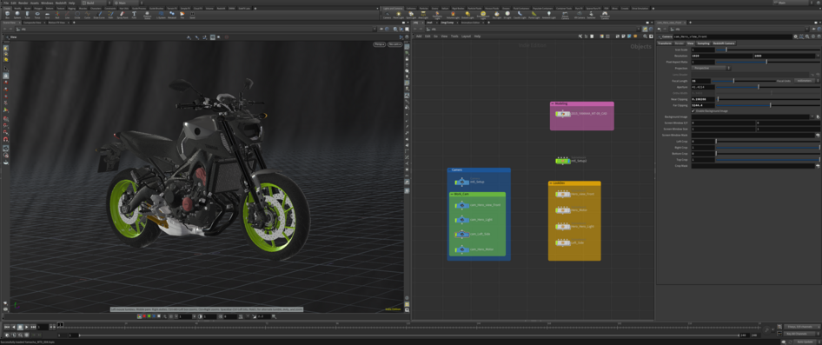Select the Torus shelf tool
Image resolution: width=822 pixels, height=345 pixels.
[37, 14]
